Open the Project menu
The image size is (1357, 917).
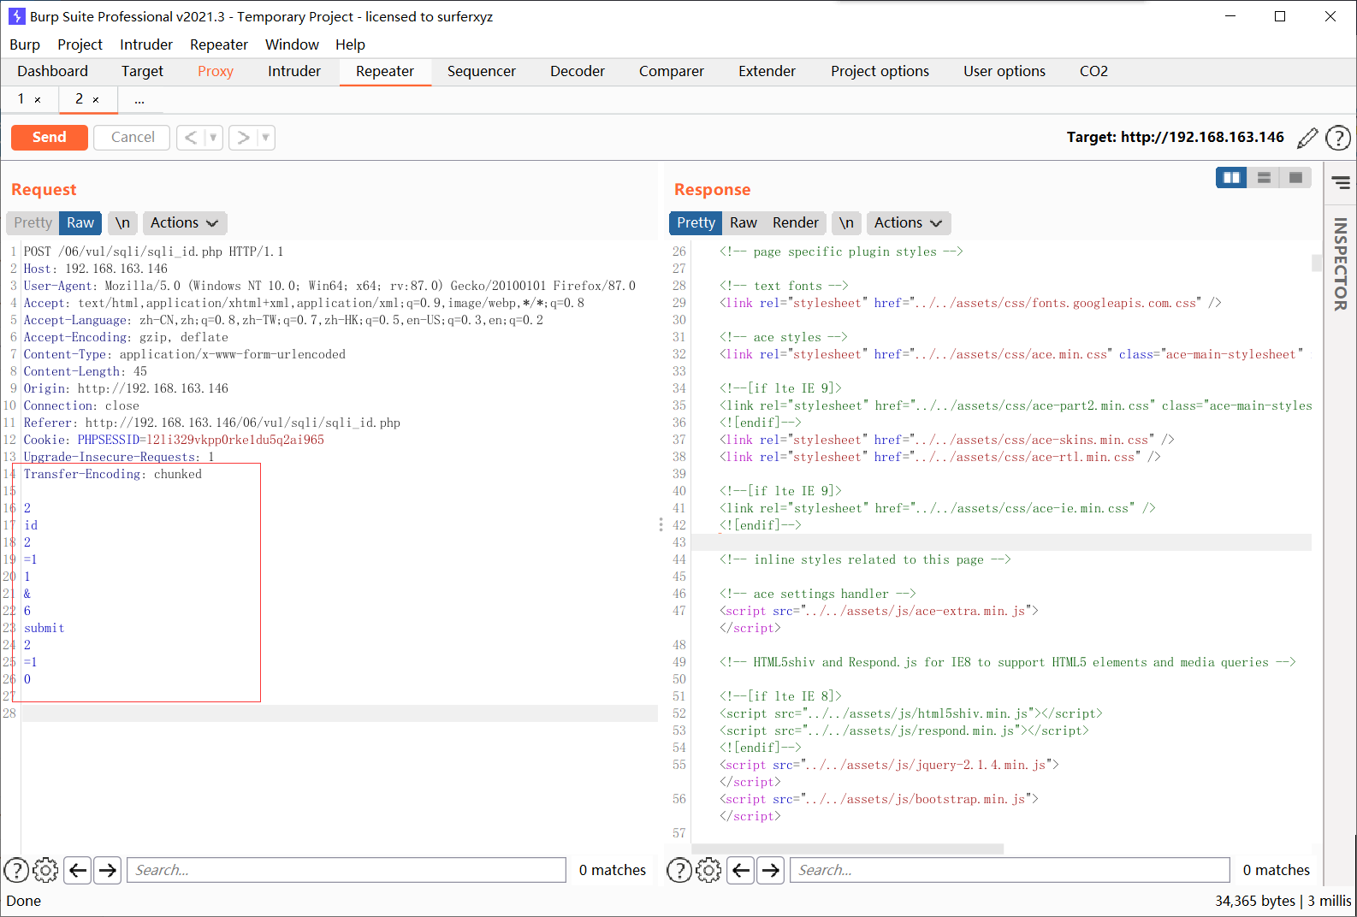click(80, 44)
